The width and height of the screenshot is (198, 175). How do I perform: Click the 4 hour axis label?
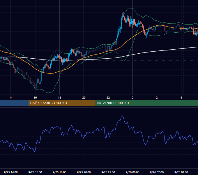click(x=181, y=98)
